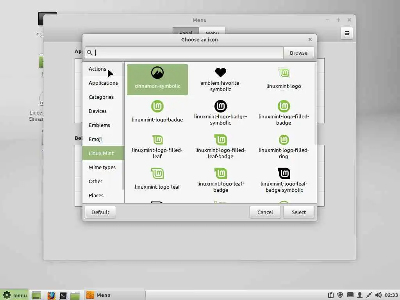400x300 pixels.
Task: Open the Mime types category
Action: 103,167
